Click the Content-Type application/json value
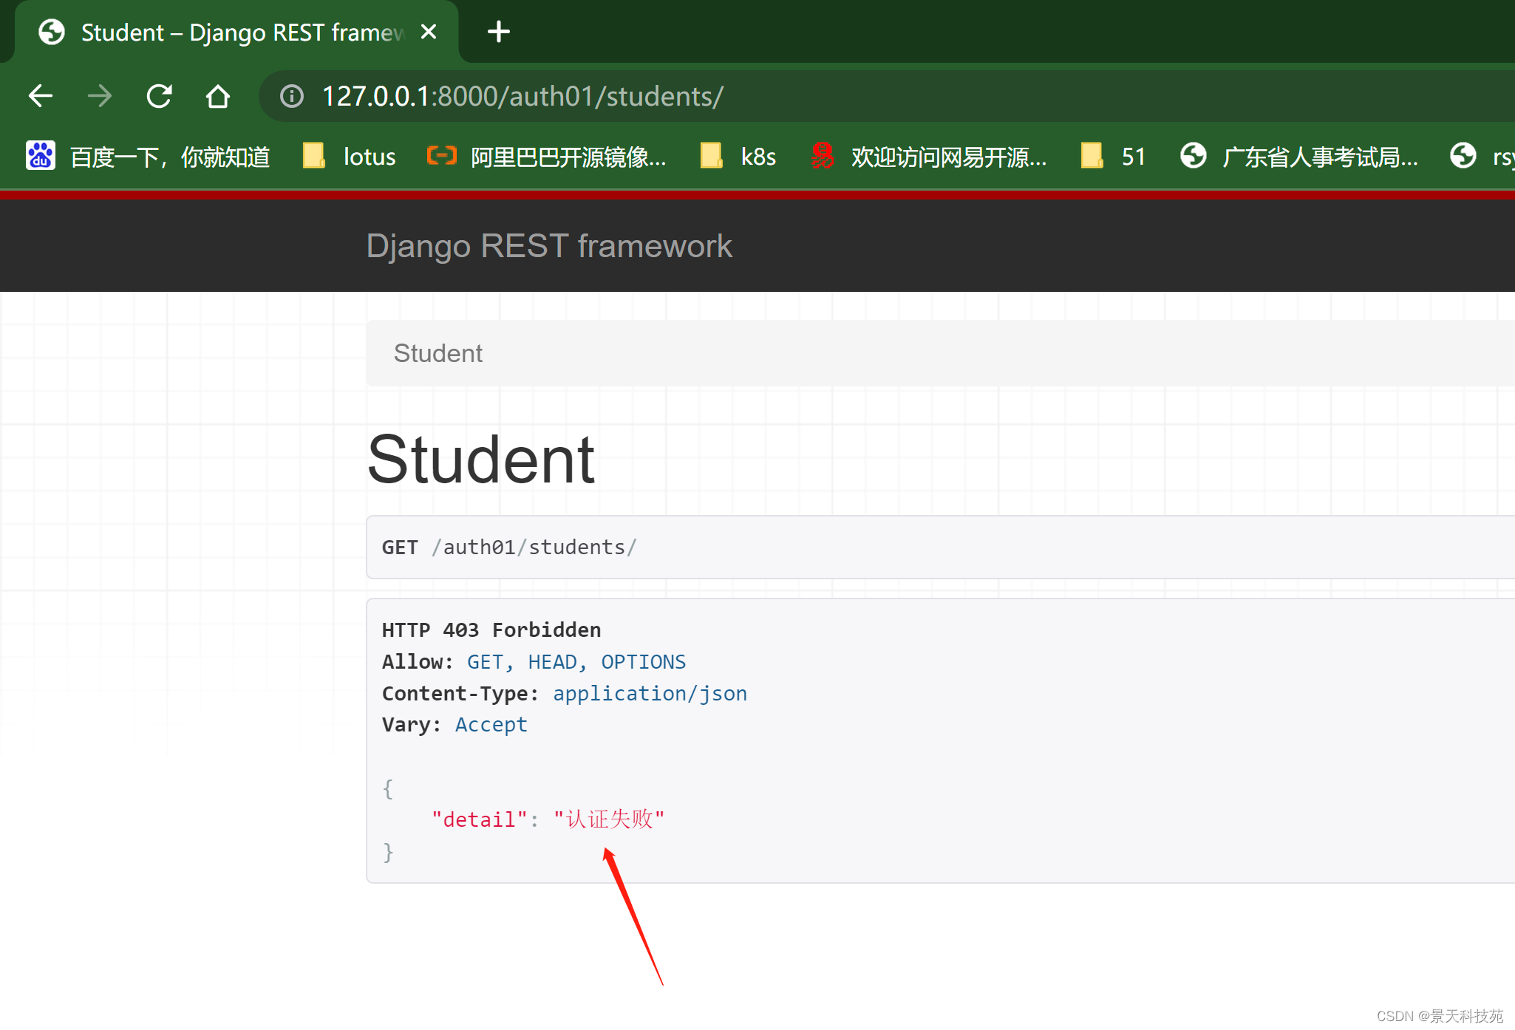 [650, 694]
